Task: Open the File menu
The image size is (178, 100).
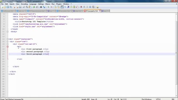Action: tap(2, 4)
